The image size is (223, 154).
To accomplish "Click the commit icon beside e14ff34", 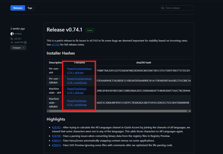I will click(12, 43).
